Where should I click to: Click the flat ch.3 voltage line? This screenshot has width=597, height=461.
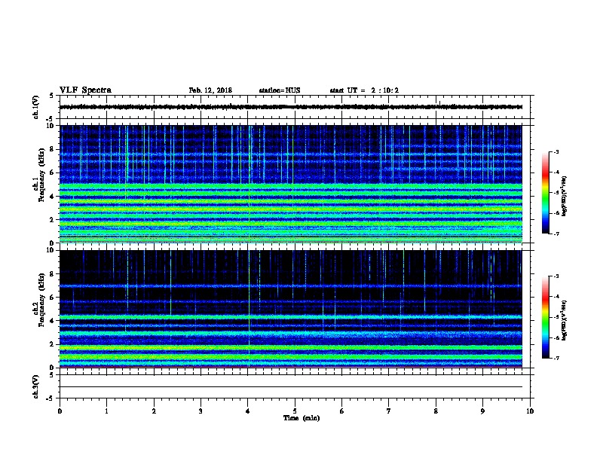click(291, 387)
